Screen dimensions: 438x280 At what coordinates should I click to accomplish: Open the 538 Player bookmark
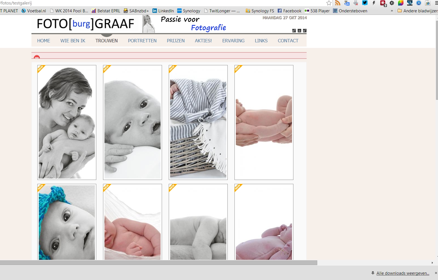tap(317, 11)
